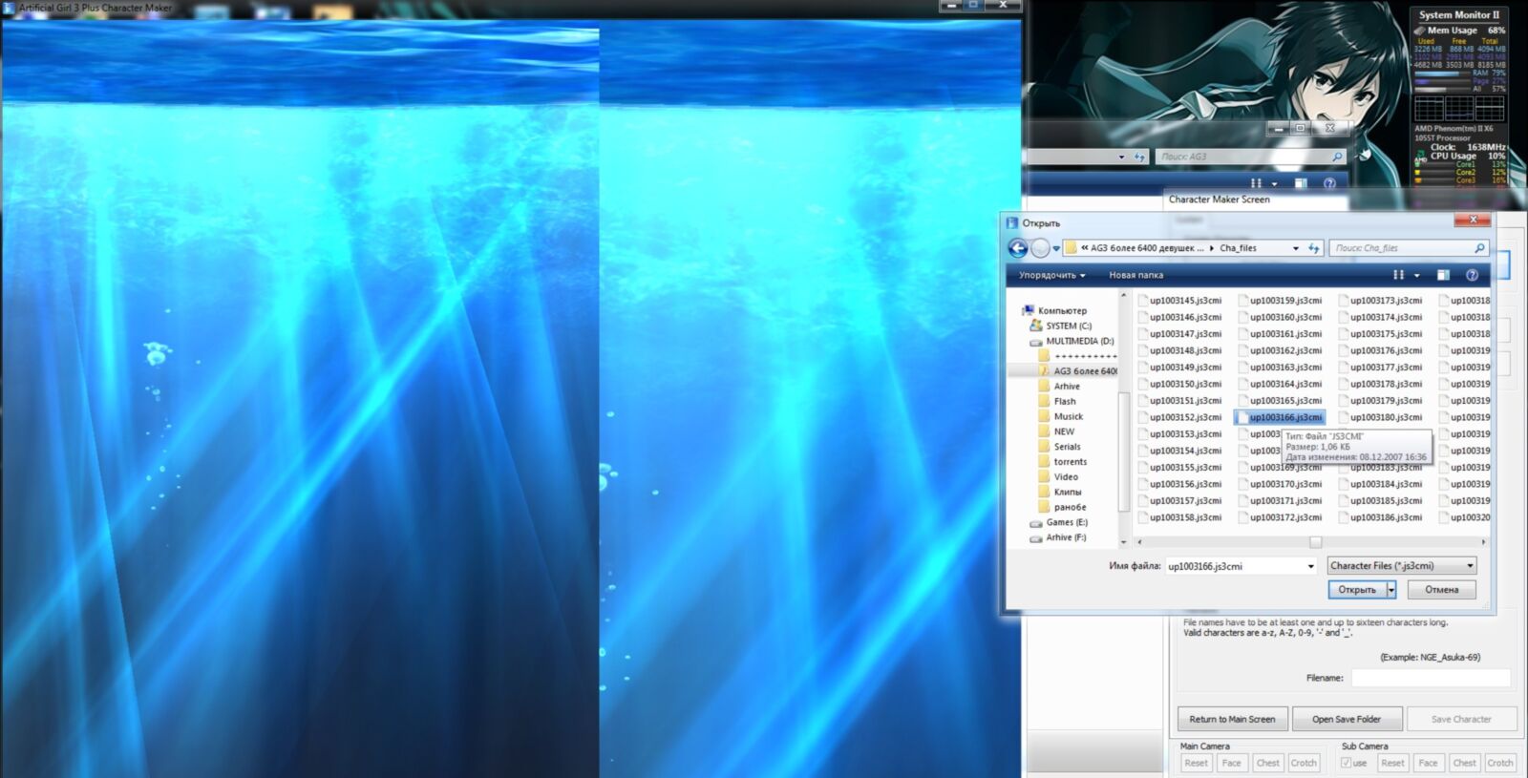Open the Character Files (*.js3cmi) type dropdown
This screenshot has height=778, width=1528.
tap(1401, 566)
